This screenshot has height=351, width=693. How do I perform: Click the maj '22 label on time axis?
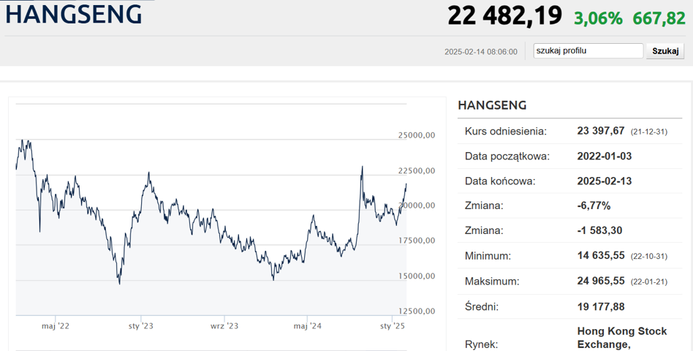click(x=56, y=326)
